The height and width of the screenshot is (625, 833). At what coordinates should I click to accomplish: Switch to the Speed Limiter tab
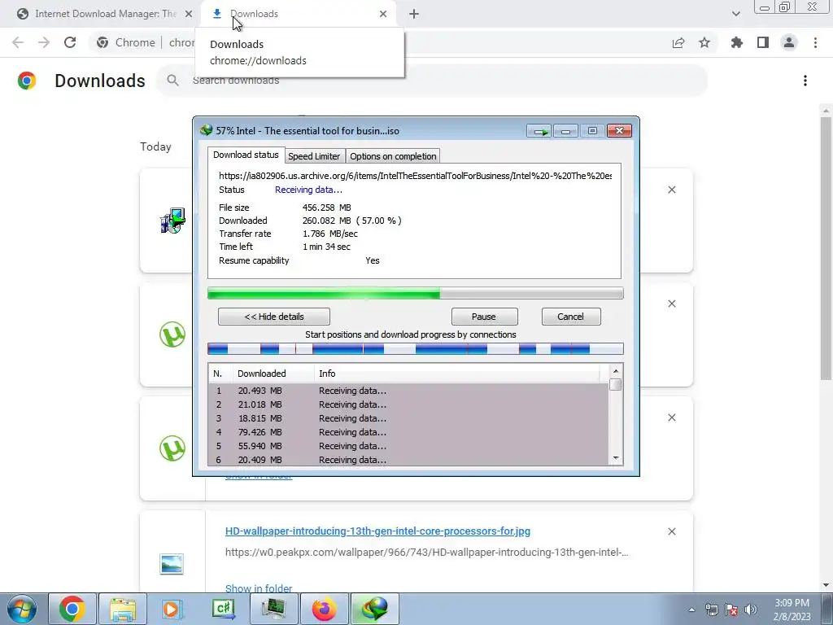(314, 156)
